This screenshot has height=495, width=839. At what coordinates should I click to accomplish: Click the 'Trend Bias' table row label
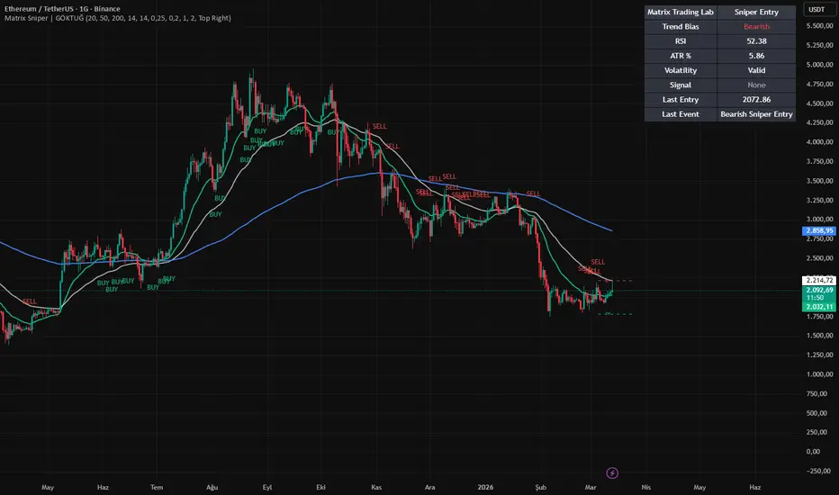point(681,26)
